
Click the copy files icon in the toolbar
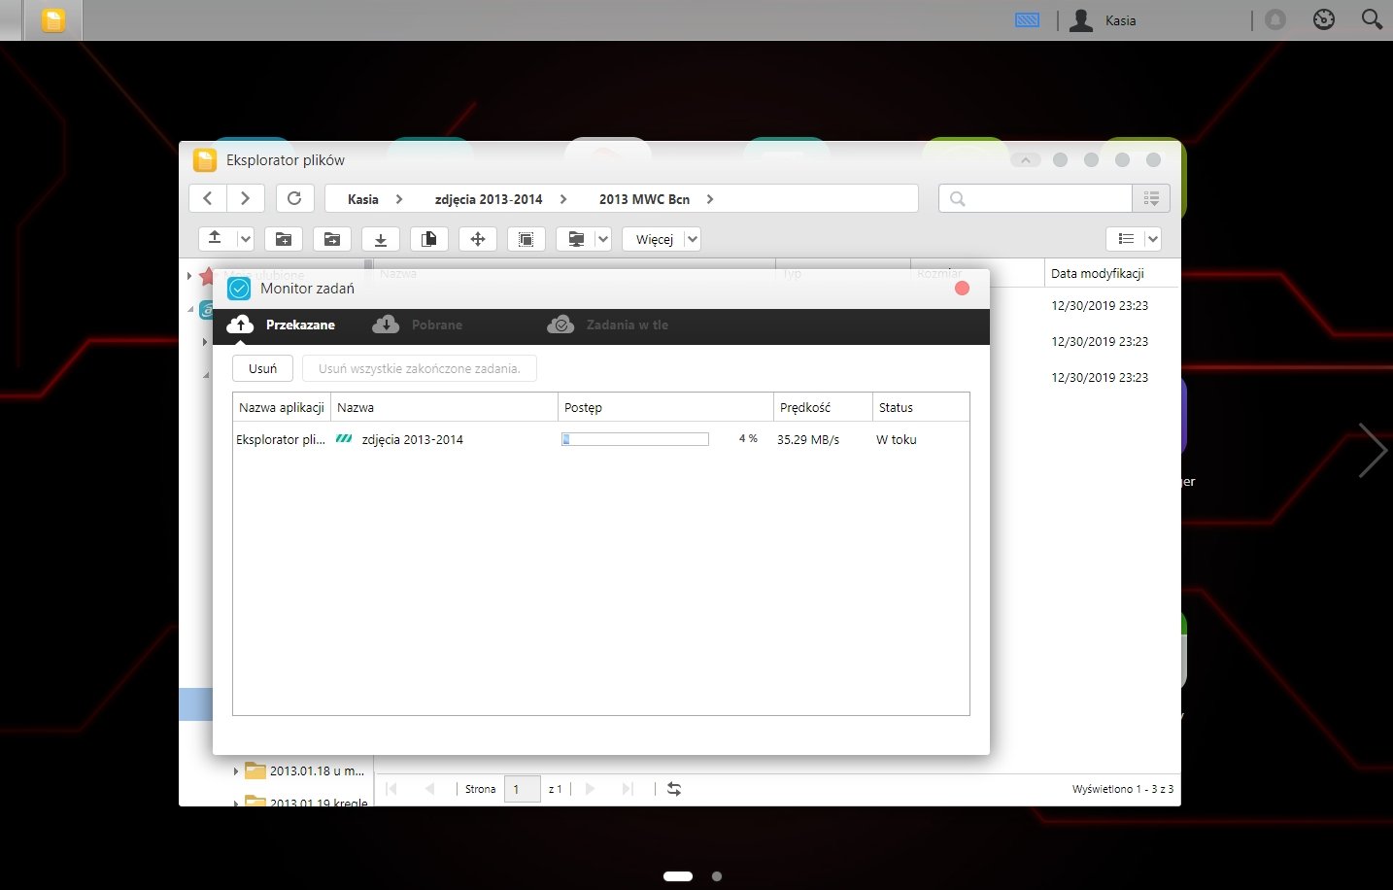[x=429, y=239]
